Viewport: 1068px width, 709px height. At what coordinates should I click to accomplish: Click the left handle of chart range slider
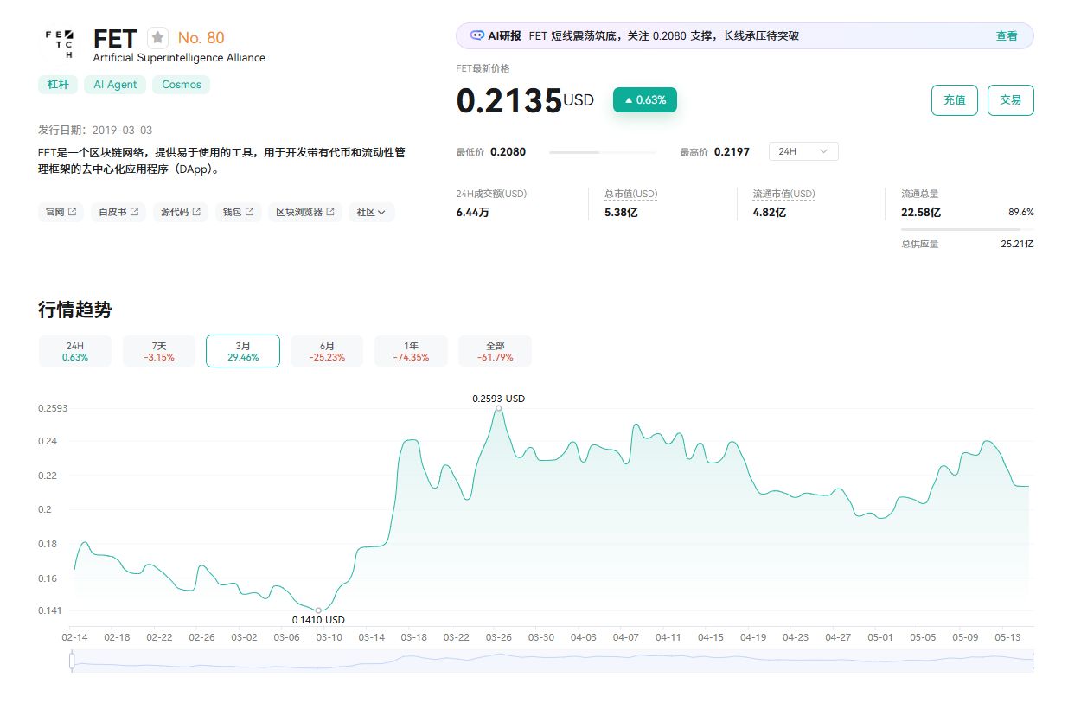click(x=72, y=661)
